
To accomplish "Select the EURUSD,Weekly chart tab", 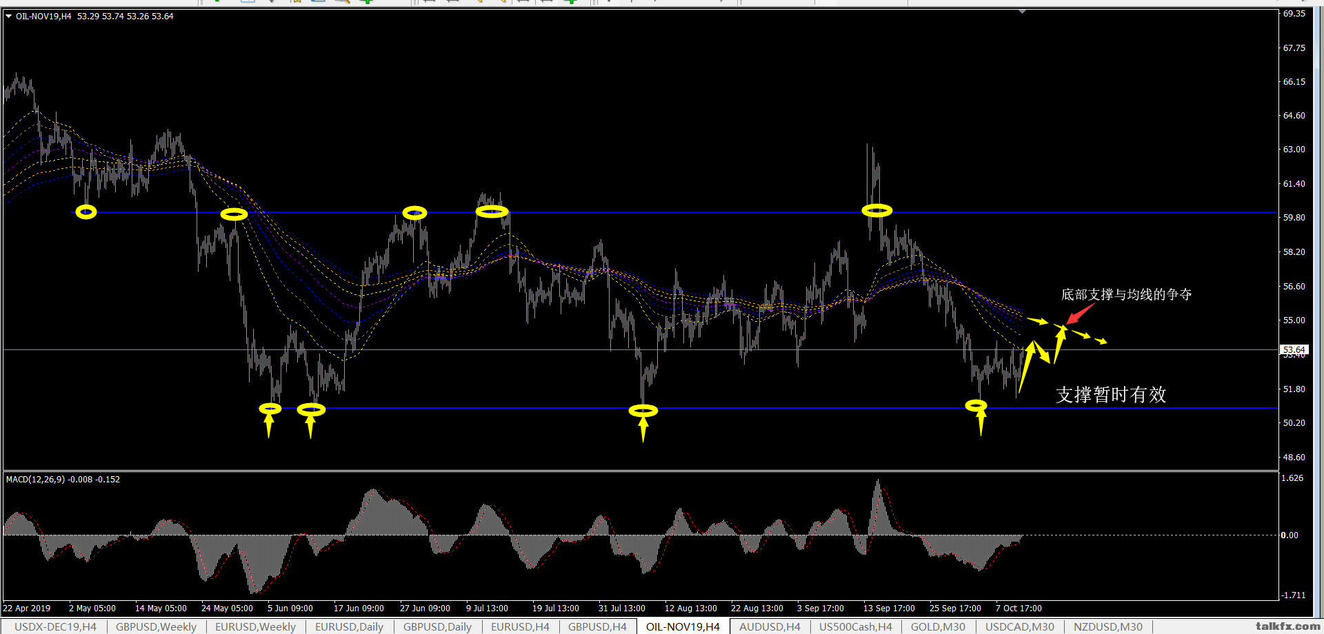I will [x=255, y=626].
